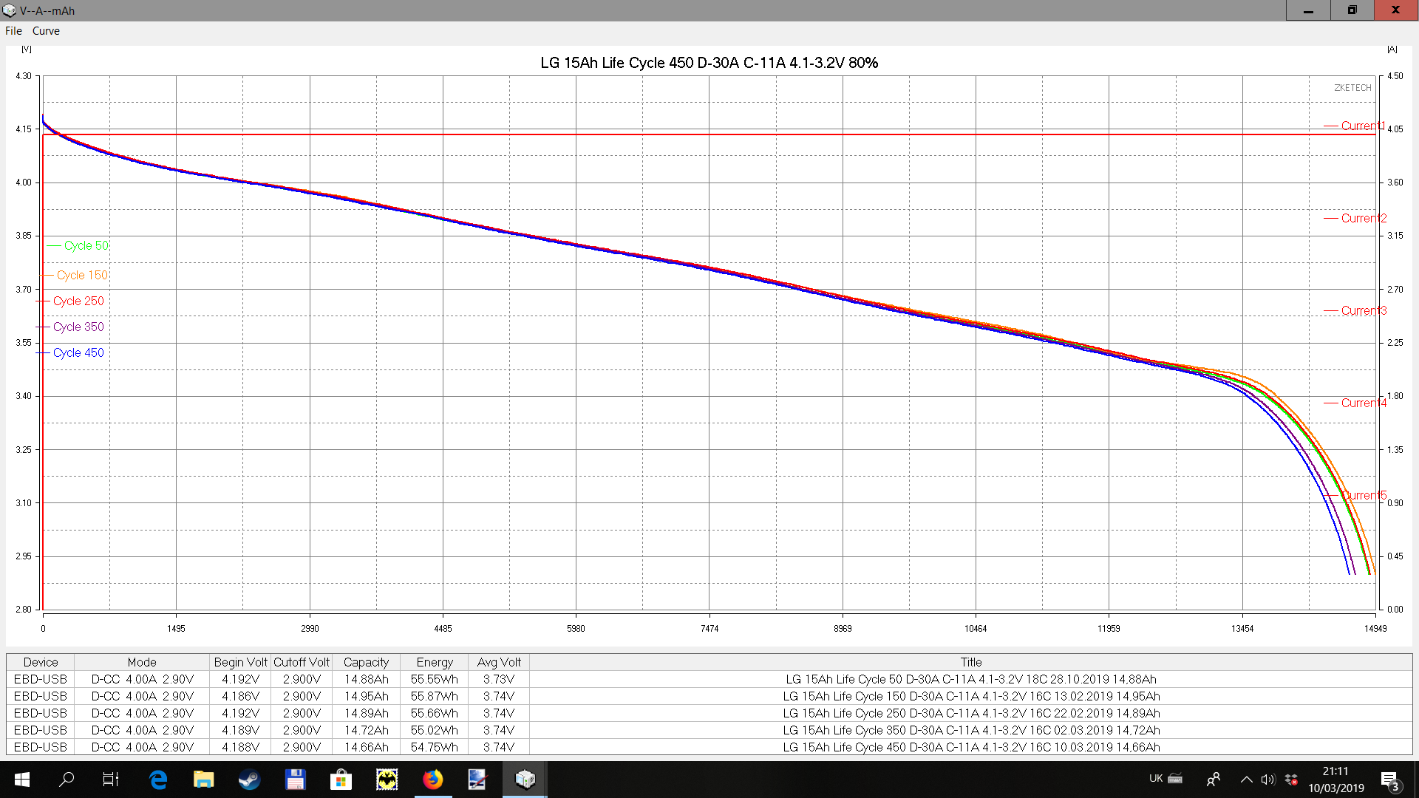The image size is (1419, 798).
Task: Launch Microsoft Edge from taskbar
Action: (x=158, y=780)
